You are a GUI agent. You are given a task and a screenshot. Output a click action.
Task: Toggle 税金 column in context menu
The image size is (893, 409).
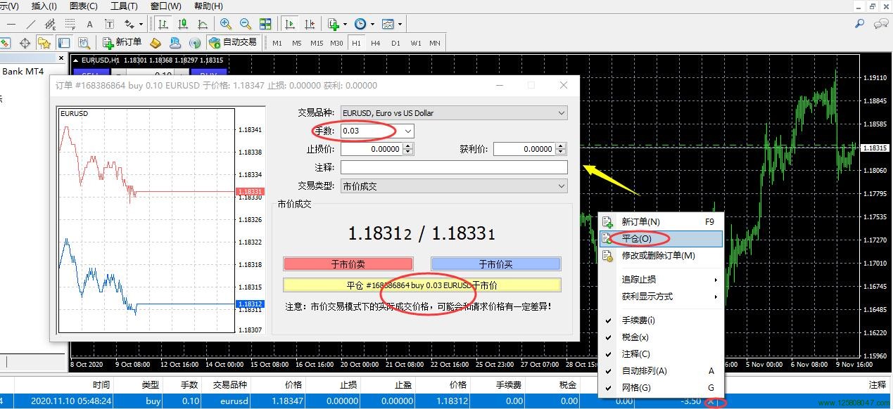tap(635, 337)
